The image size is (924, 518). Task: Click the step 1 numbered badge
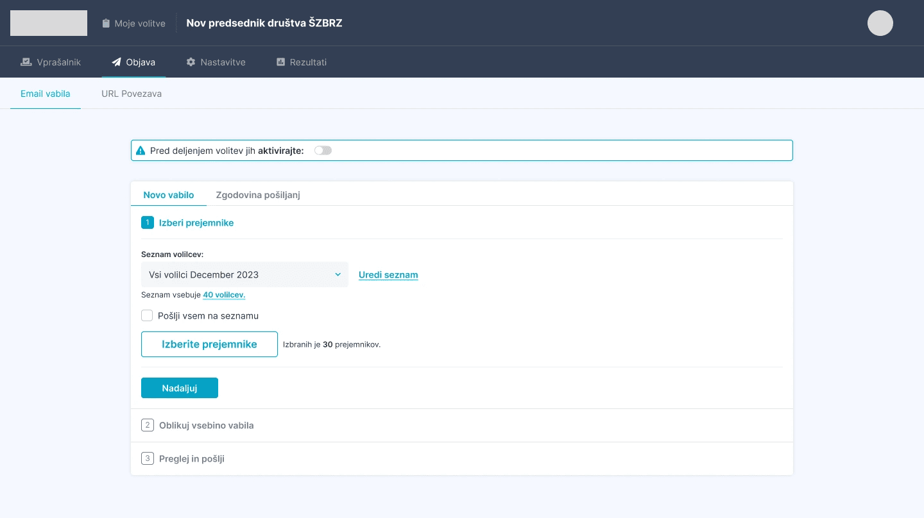[x=148, y=222]
